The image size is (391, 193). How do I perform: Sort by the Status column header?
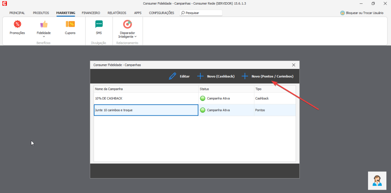pyautogui.click(x=226, y=89)
